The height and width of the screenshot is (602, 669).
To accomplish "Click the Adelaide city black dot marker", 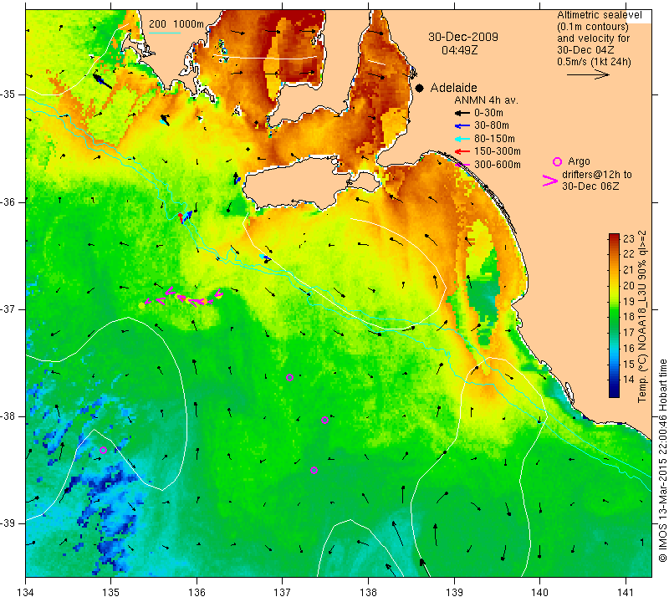I will (x=420, y=89).
